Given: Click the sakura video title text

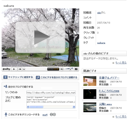Looking at the screenshot, I should [9, 6].
